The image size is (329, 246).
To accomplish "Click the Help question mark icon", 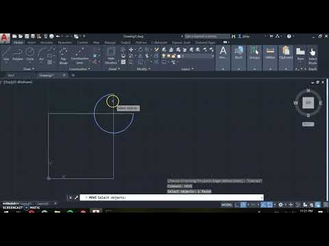I will click(x=289, y=36).
